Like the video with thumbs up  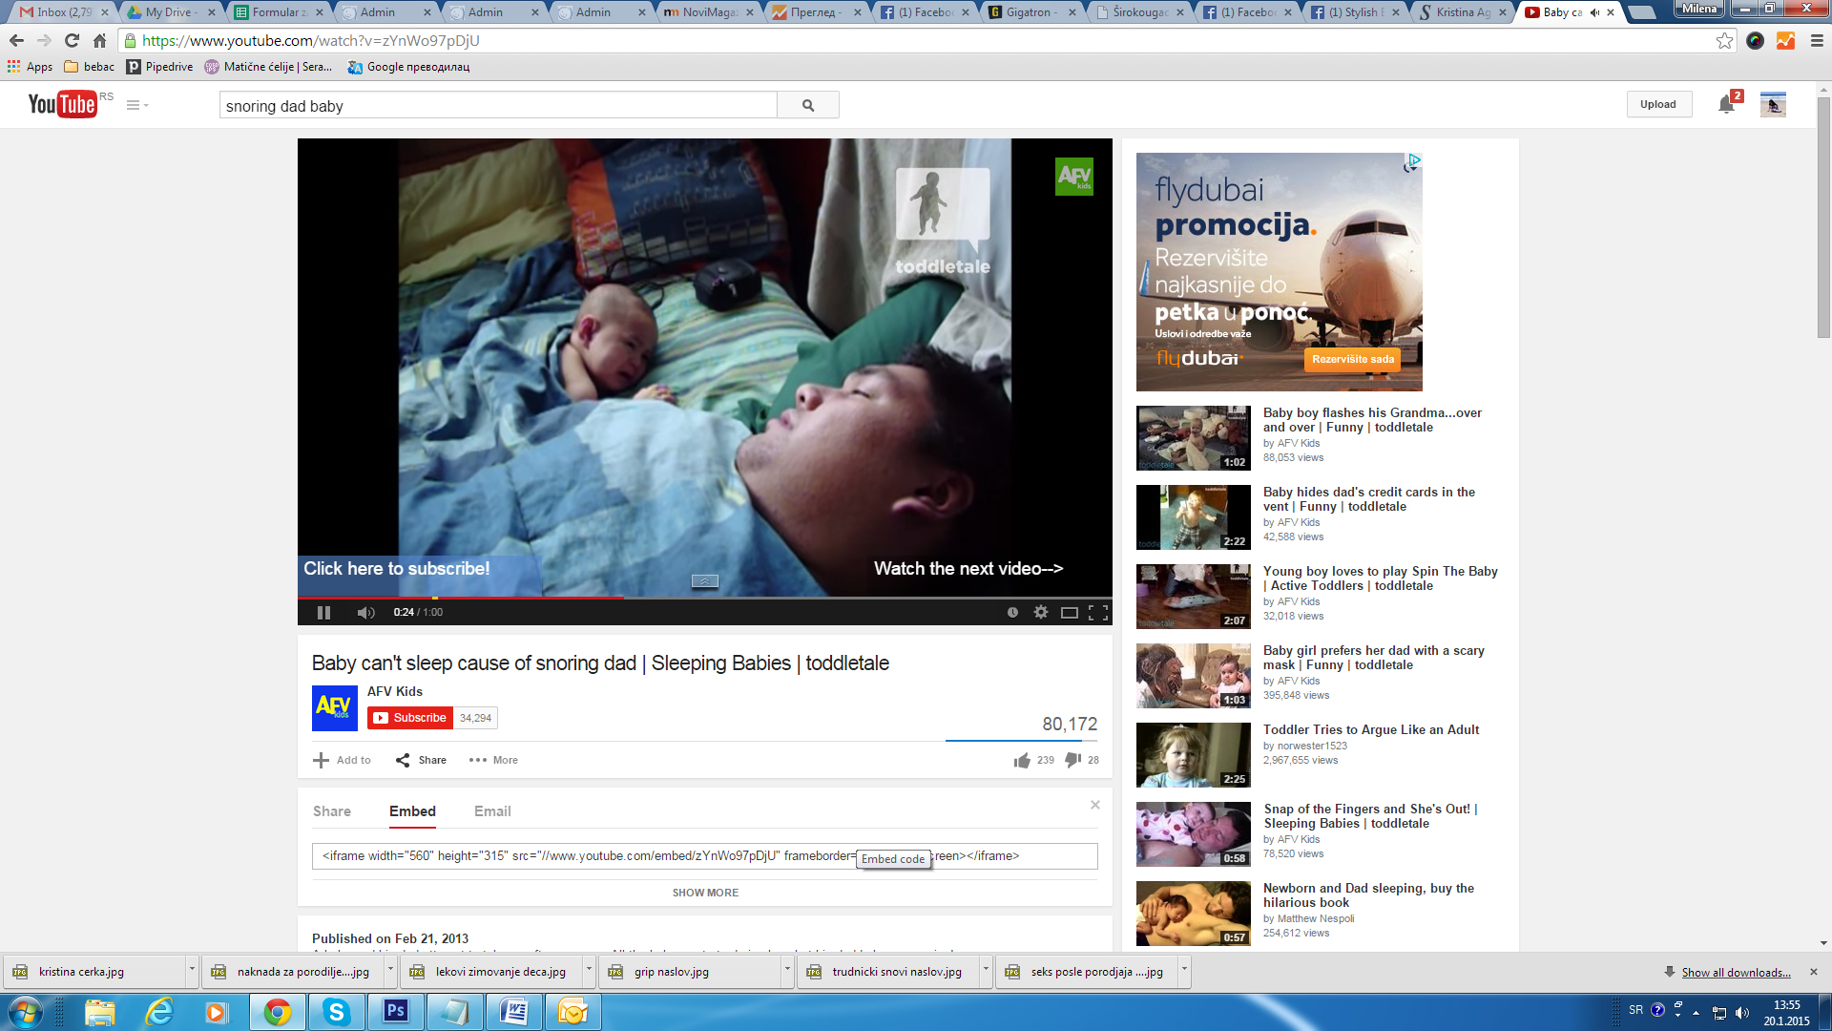coord(1023,761)
